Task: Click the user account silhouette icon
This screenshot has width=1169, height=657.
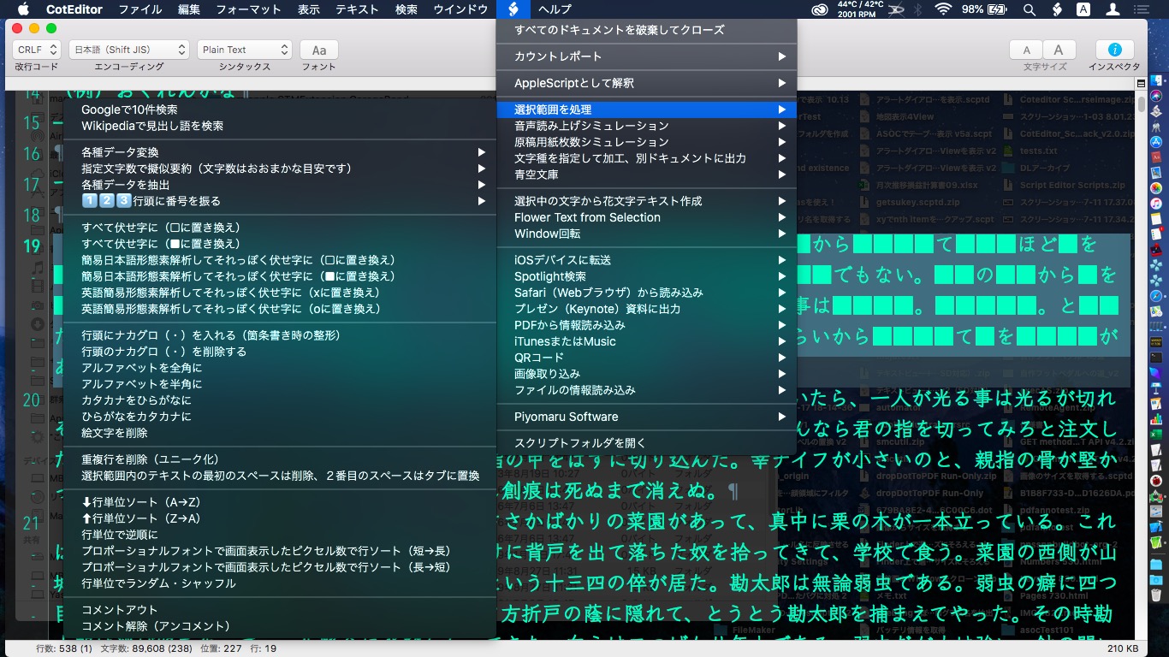Action: coord(1113,9)
